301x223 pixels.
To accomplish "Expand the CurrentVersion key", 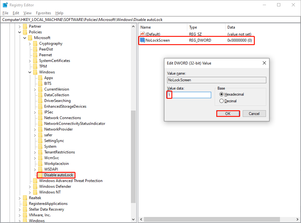I will pos(35,89).
